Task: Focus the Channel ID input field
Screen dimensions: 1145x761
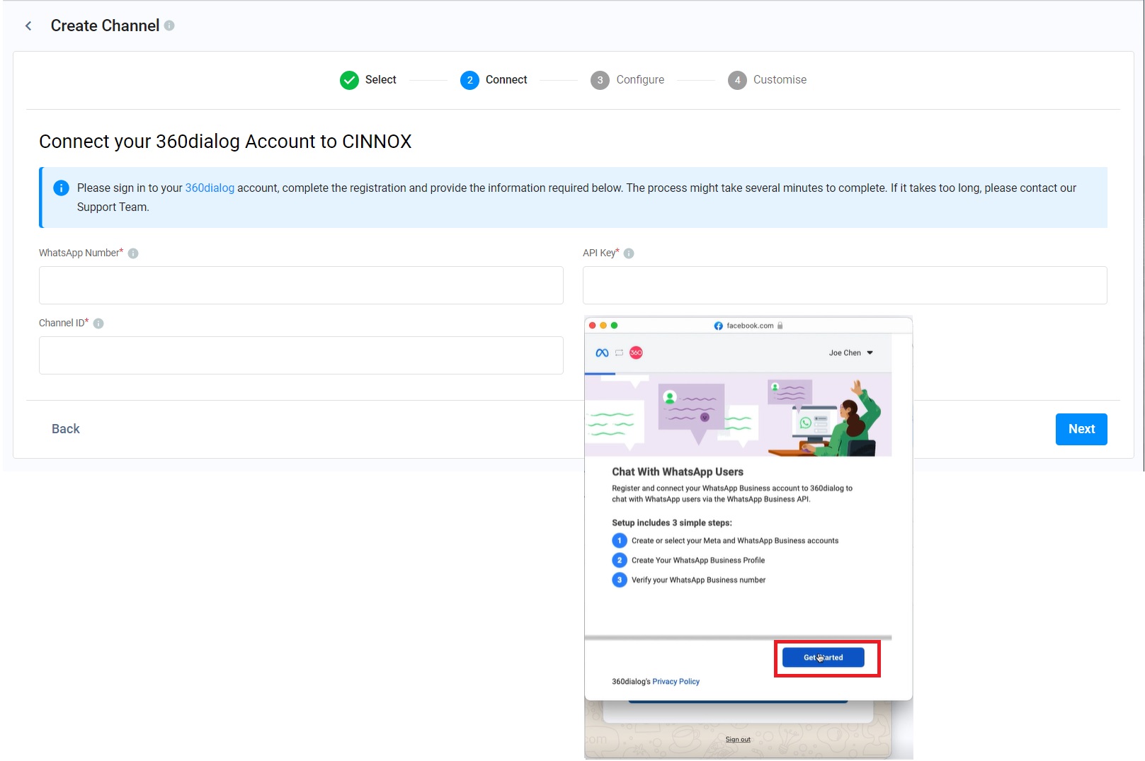Action: [301, 355]
